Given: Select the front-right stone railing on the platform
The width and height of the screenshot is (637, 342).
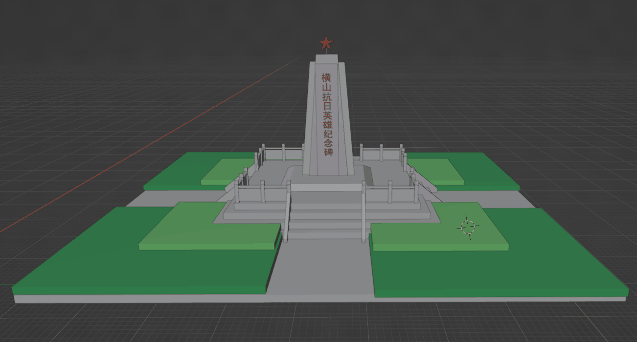Looking at the screenshot, I should pyautogui.click(x=391, y=192).
